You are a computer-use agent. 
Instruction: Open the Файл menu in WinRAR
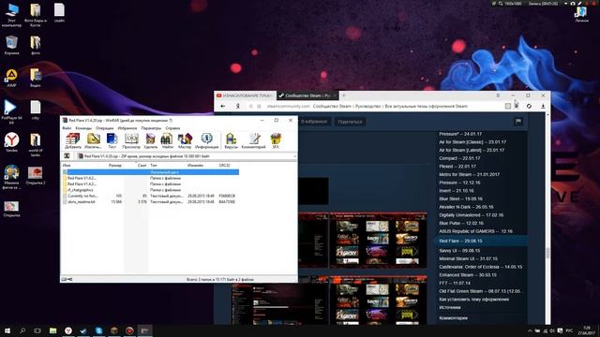[67, 128]
